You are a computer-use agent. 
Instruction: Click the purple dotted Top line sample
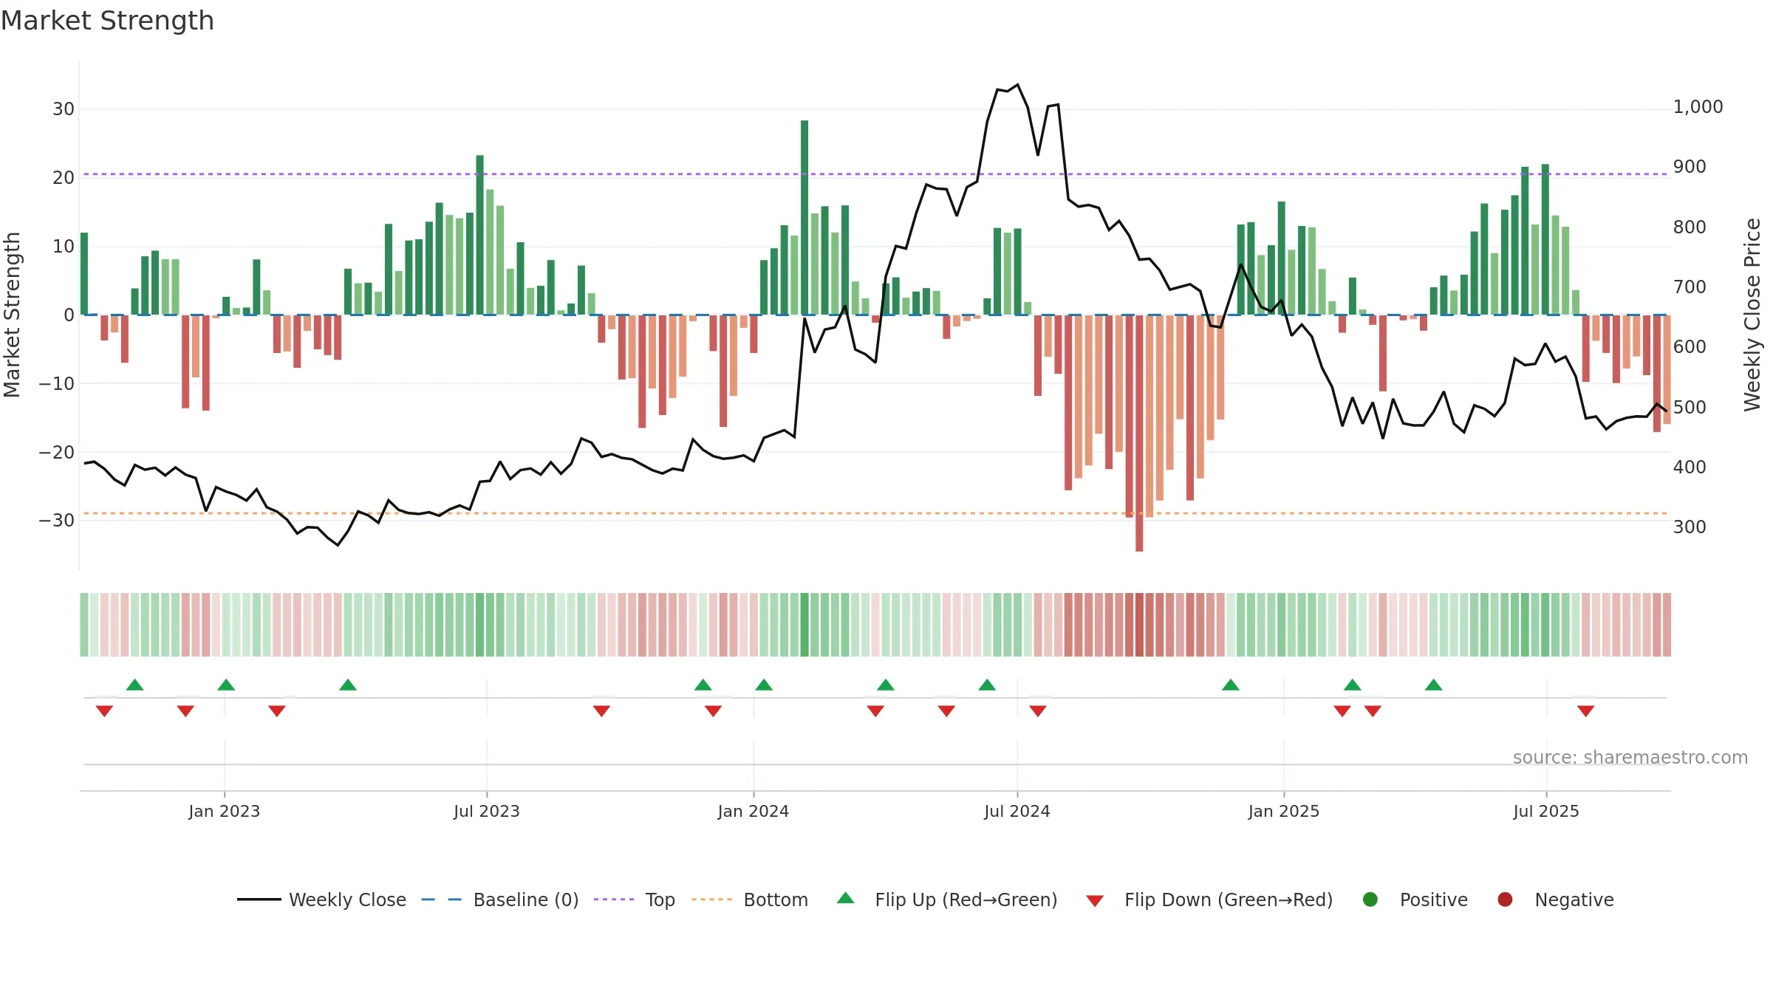tap(614, 900)
